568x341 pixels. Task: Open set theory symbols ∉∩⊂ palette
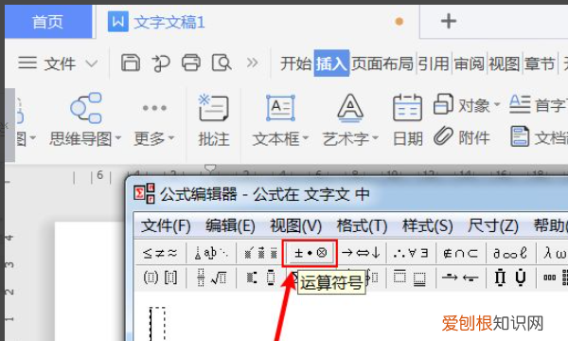(460, 253)
